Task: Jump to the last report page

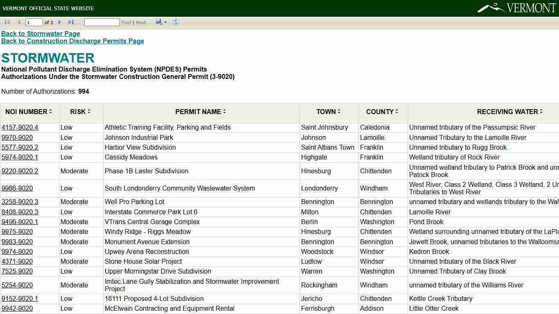Action: (x=71, y=22)
